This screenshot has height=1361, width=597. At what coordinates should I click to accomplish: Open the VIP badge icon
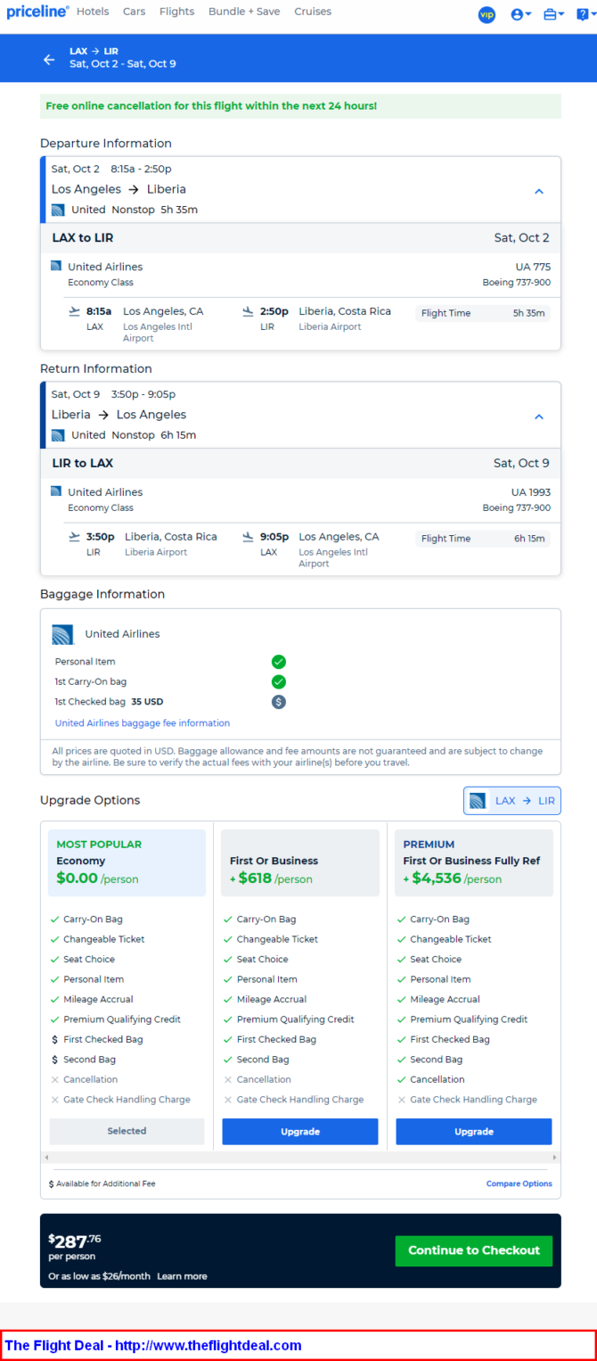click(487, 14)
